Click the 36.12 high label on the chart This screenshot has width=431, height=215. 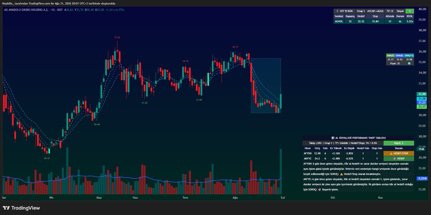(235, 47)
